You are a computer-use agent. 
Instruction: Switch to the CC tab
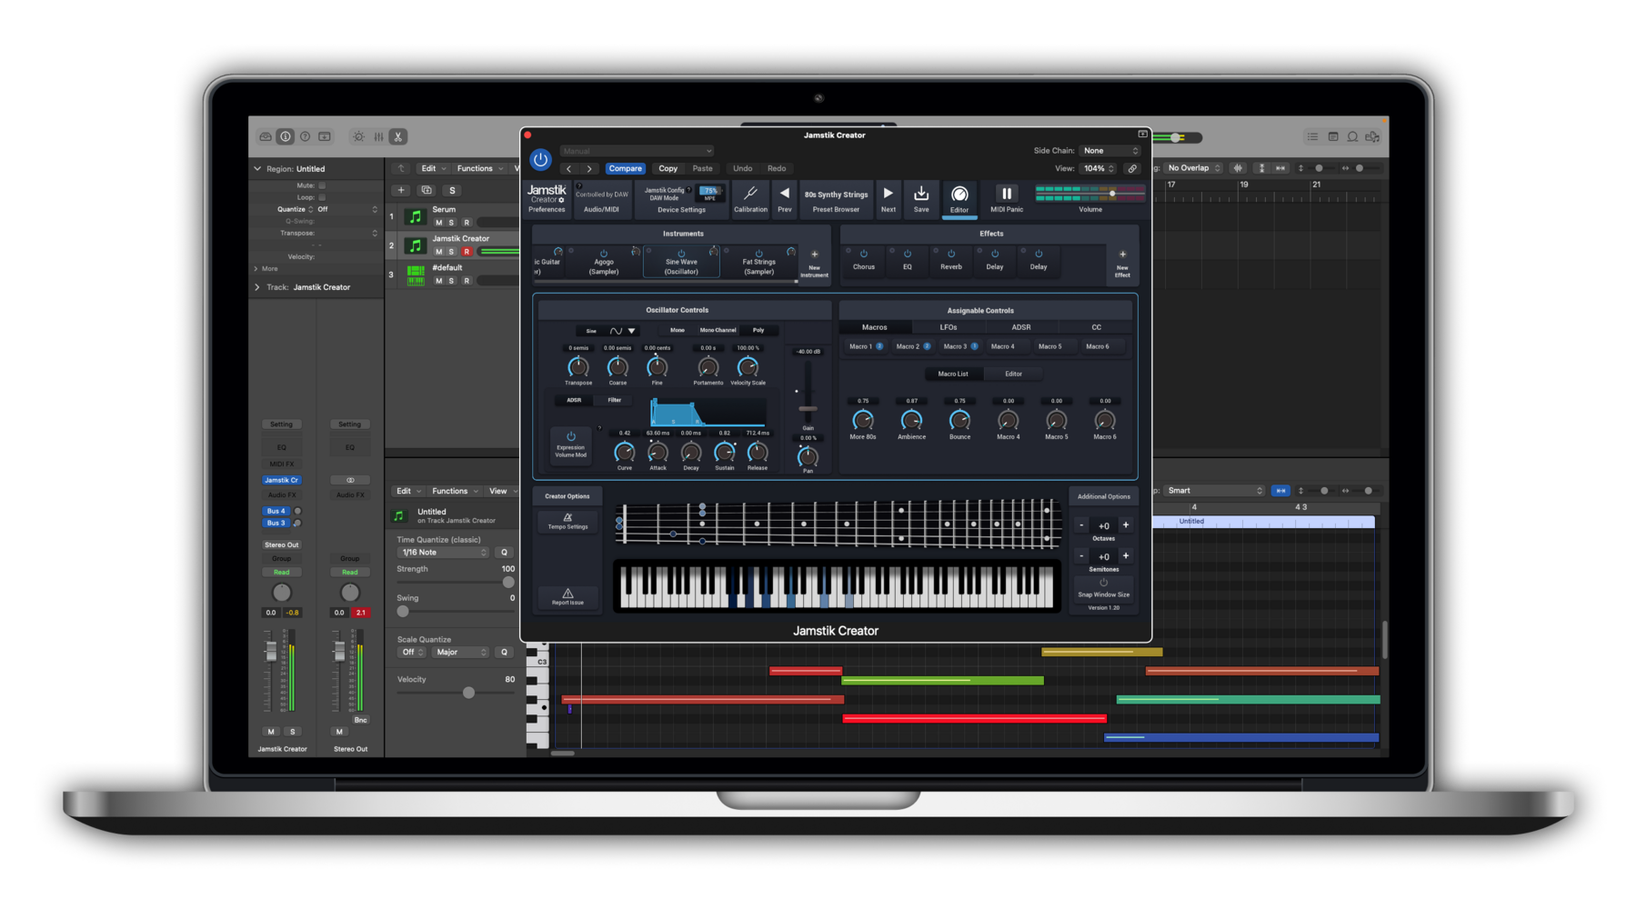1096,327
